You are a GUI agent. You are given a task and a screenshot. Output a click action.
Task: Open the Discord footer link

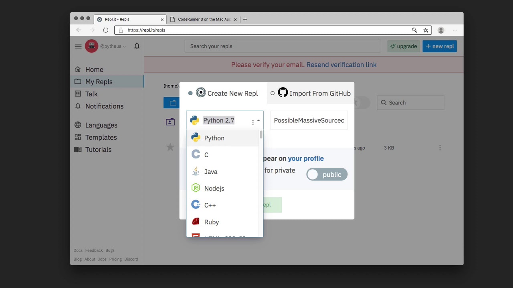pyautogui.click(x=131, y=259)
